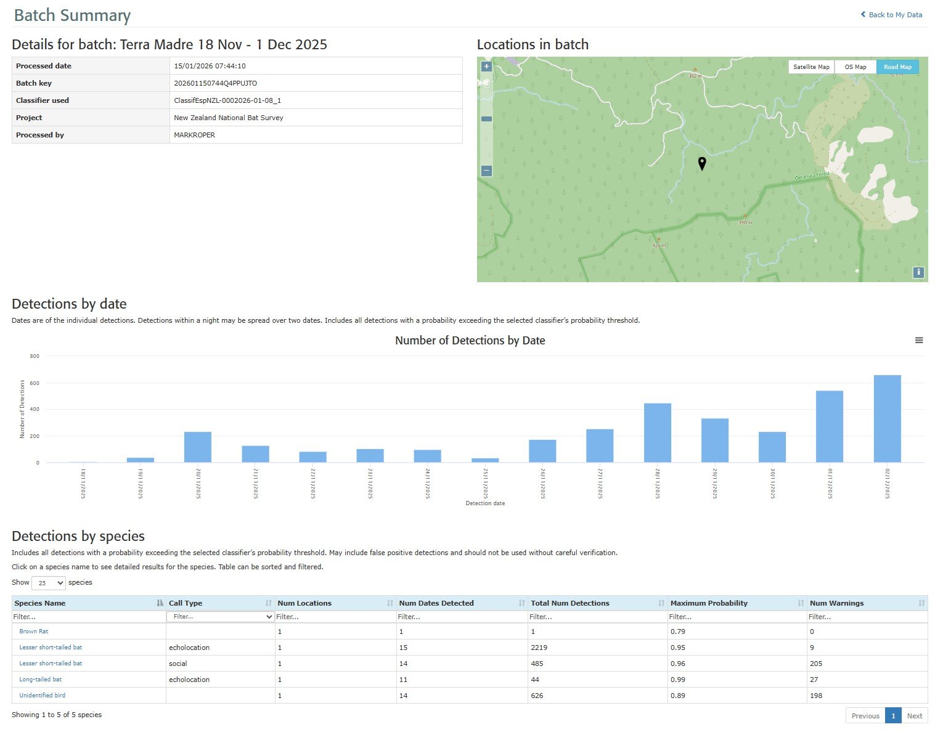Click the 28/11/2025 detections bar
The width and height of the screenshot is (935, 735).
click(x=658, y=433)
